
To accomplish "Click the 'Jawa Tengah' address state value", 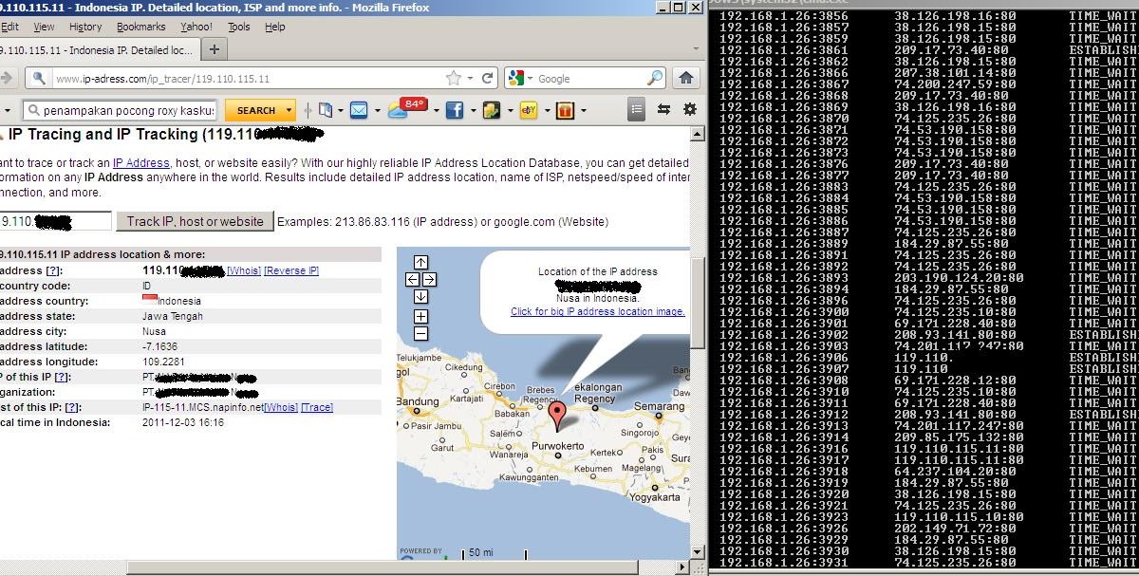I will click(173, 316).
